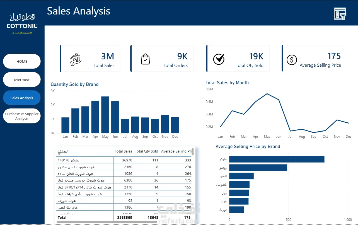The height and width of the screenshot is (225, 358).
Task: Click the table's horizontal scrollbar at bottom
Action: 107,222
